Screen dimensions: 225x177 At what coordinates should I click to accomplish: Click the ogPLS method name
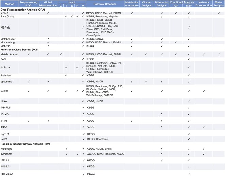[x=5, y=134]
